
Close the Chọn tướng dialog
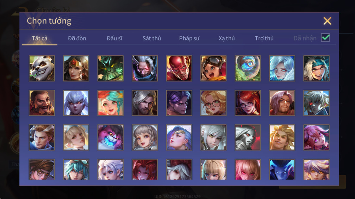[x=327, y=21]
